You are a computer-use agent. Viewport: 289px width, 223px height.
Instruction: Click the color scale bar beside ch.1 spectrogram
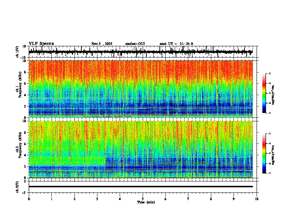click(x=264, y=93)
